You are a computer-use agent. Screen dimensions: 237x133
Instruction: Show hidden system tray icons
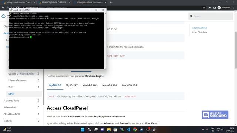coord(203,130)
